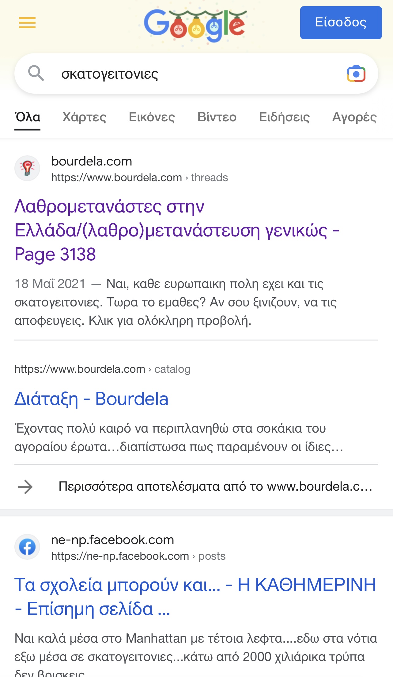Click the bourdela.com lightbulb favicon

(27, 168)
